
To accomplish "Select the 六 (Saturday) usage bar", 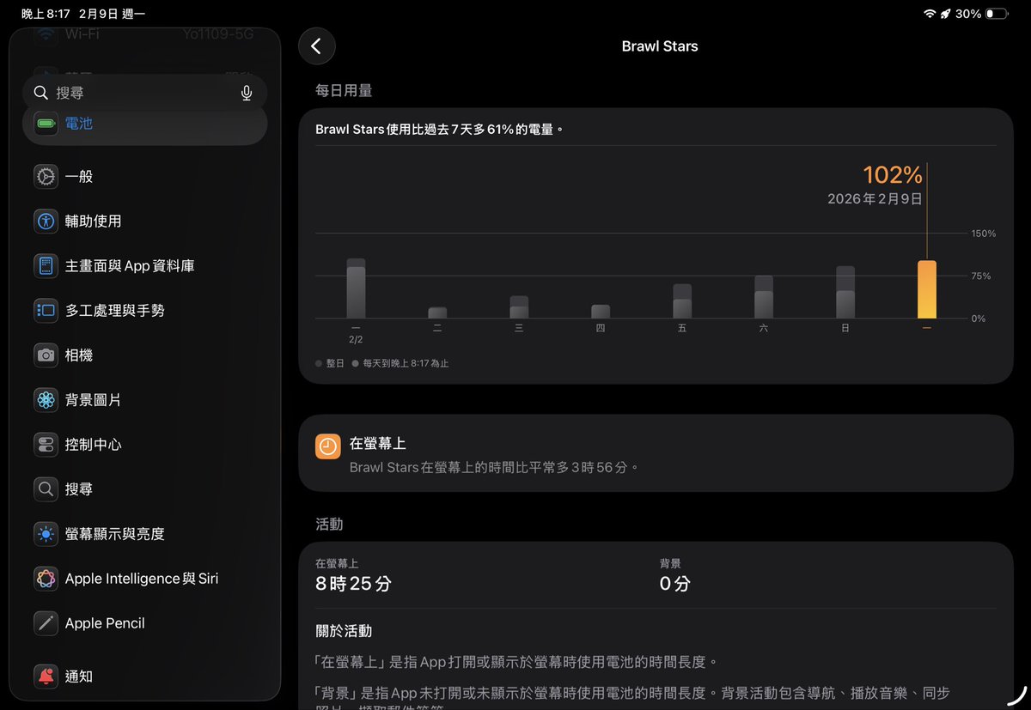I will pyautogui.click(x=764, y=297).
